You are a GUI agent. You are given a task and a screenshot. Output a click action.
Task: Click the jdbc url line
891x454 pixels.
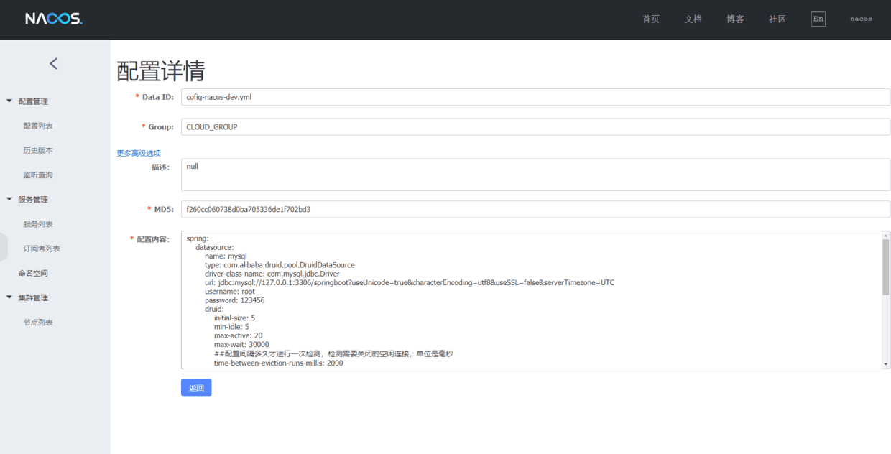410,283
